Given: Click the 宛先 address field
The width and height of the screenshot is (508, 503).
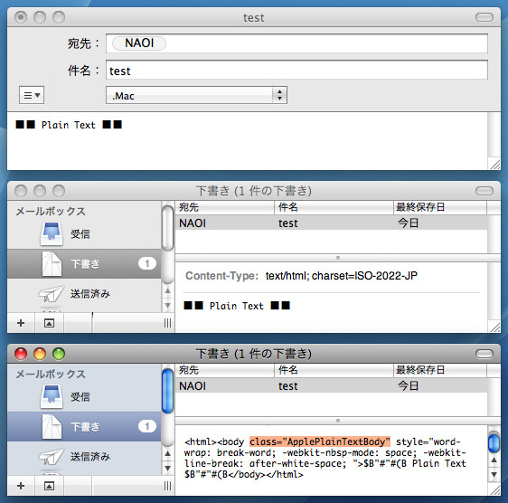Looking at the screenshot, I should click(296, 43).
